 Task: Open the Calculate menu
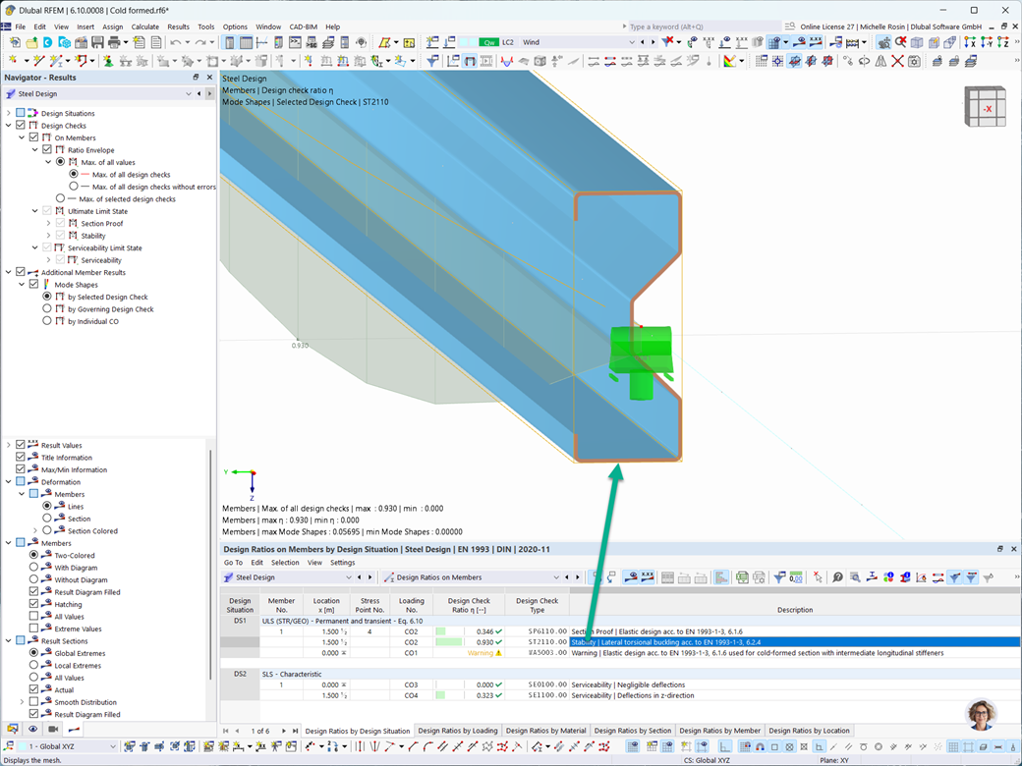coord(144,27)
